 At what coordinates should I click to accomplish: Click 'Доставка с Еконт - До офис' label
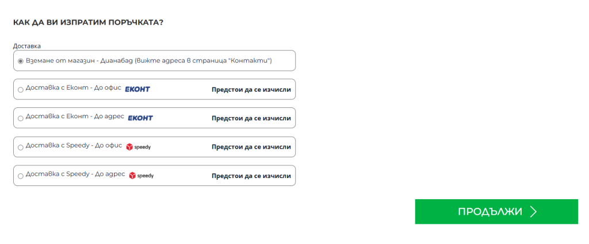pyautogui.click(x=73, y=88)
